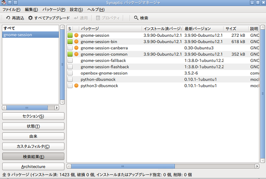Click the orange icon beside gnome-session-bin
This screenshot has height=179, width=266.
pyautogui.click(x=76, y=42)
